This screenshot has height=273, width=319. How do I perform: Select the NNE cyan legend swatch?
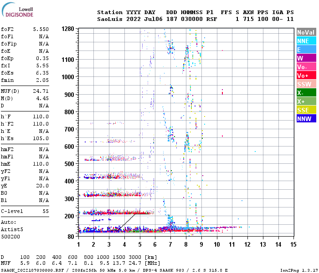(306, 41)
